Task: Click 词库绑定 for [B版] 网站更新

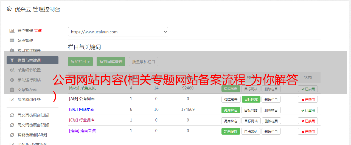Action: [231, 110]
